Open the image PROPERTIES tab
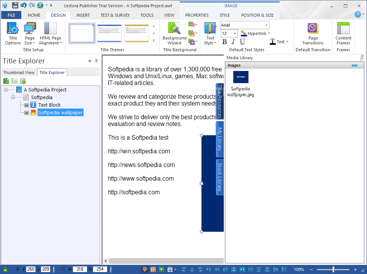 [197, 15]
